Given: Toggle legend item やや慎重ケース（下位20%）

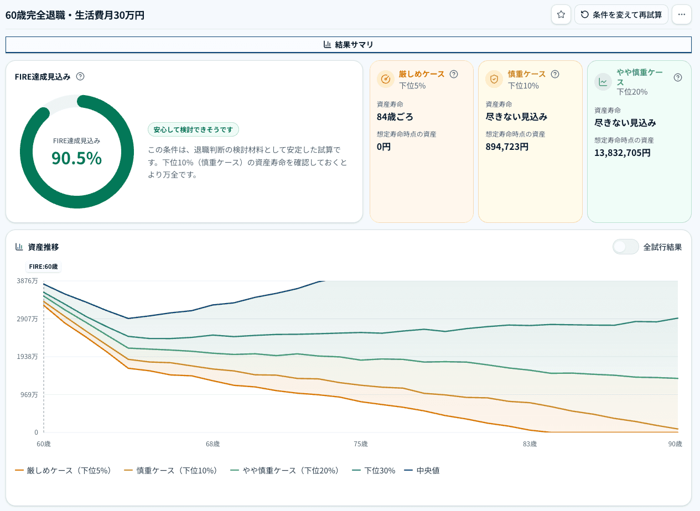Looking at the screenshot, I should [284, 471].
